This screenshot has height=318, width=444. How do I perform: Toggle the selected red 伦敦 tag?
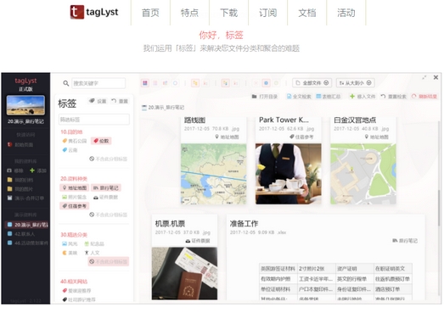coord(101,141)
